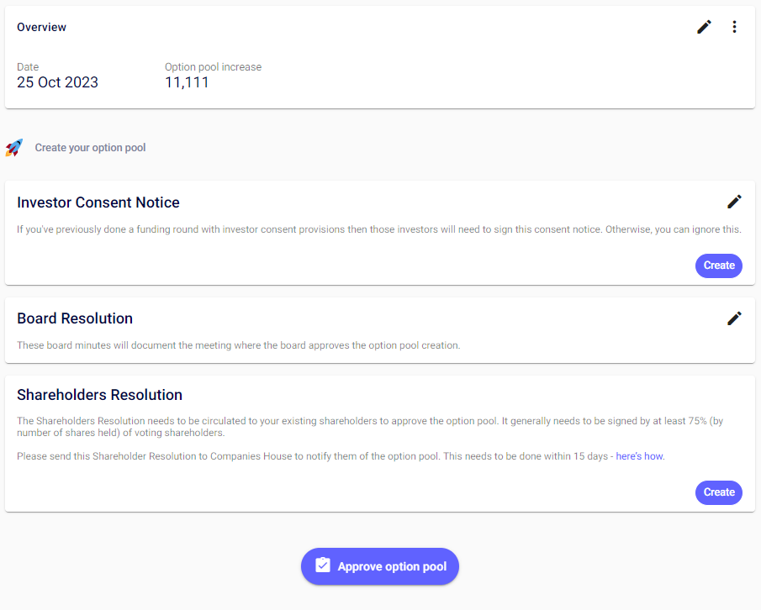Click the Investor Consent Notice heading
The height and width of the screenshot is (610, 761).
pyautogui.click(x=98, y=202)
